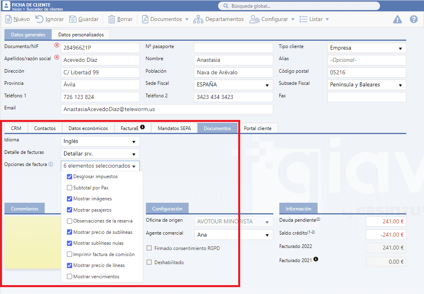424x294 pixels.
Task: Go to Buscador de clientes breadcrumb
Action: [x=45, y=9]
